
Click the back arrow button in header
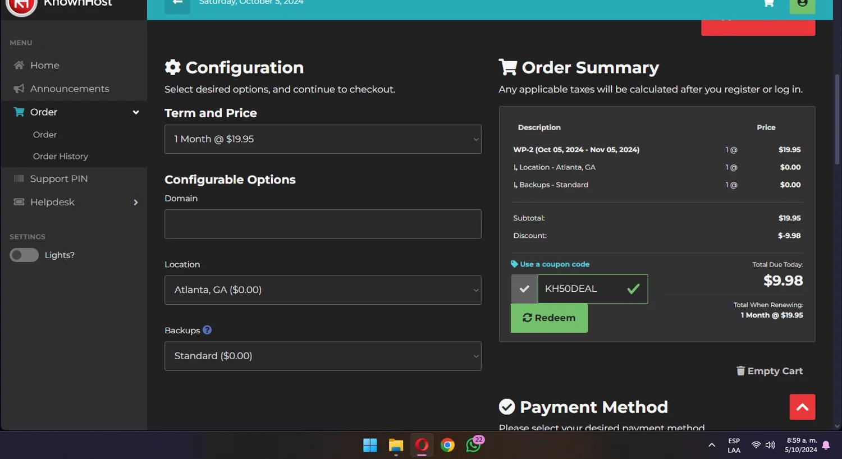pyautogui.click(x=177, y=4)
